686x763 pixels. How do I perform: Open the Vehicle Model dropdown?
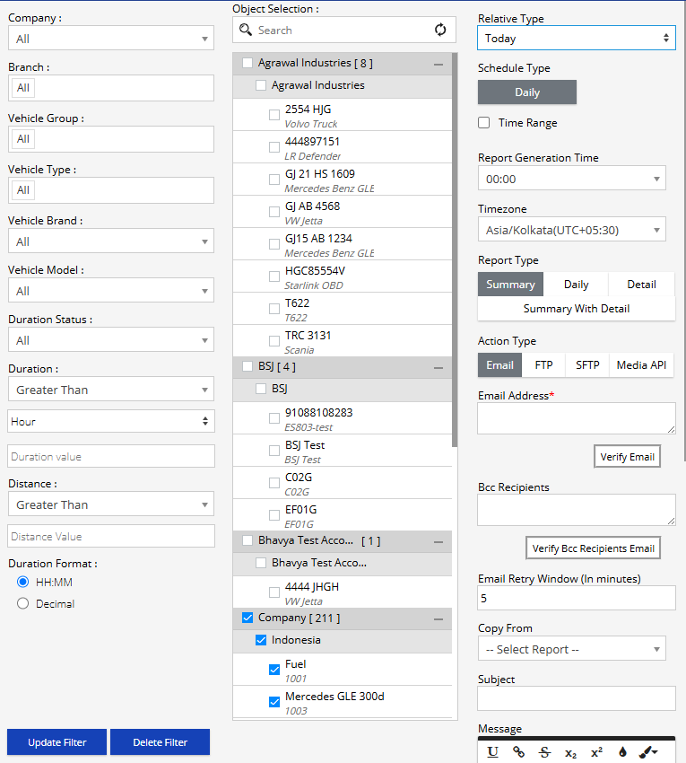point(111,291)
